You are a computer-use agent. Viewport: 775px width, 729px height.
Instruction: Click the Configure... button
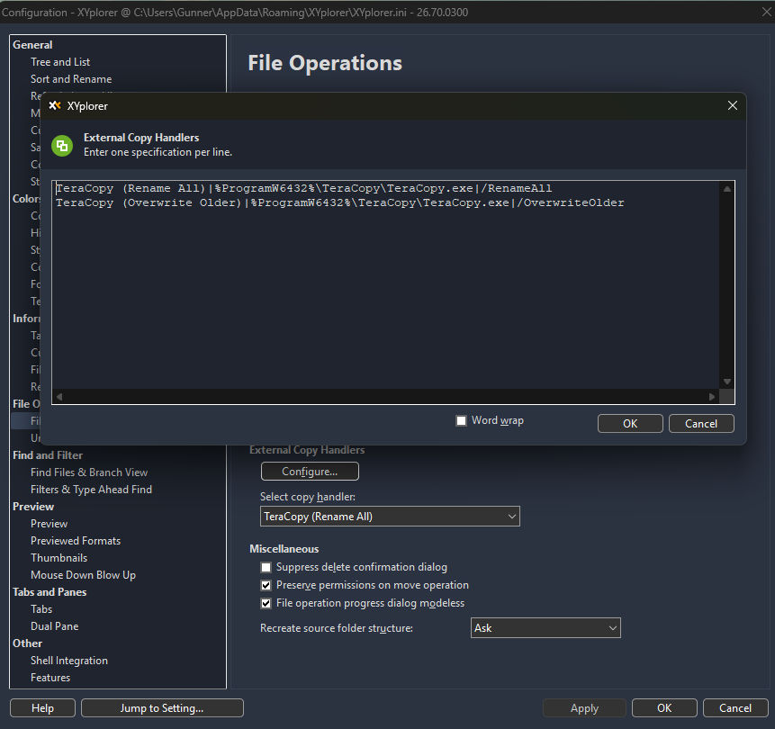310,472
